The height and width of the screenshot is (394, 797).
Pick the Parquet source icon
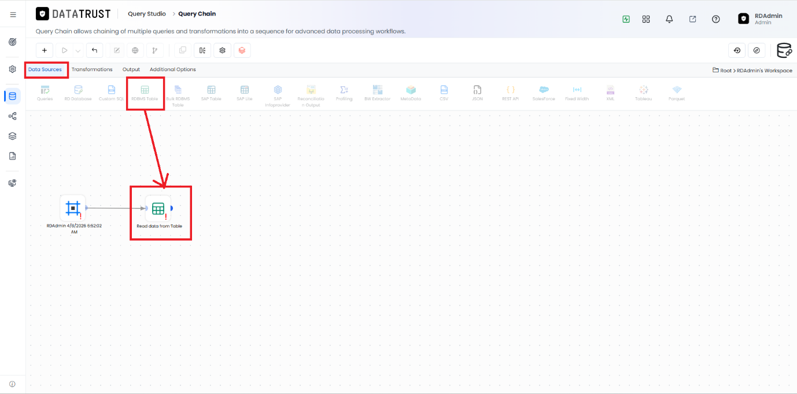[x=677, y=93]
